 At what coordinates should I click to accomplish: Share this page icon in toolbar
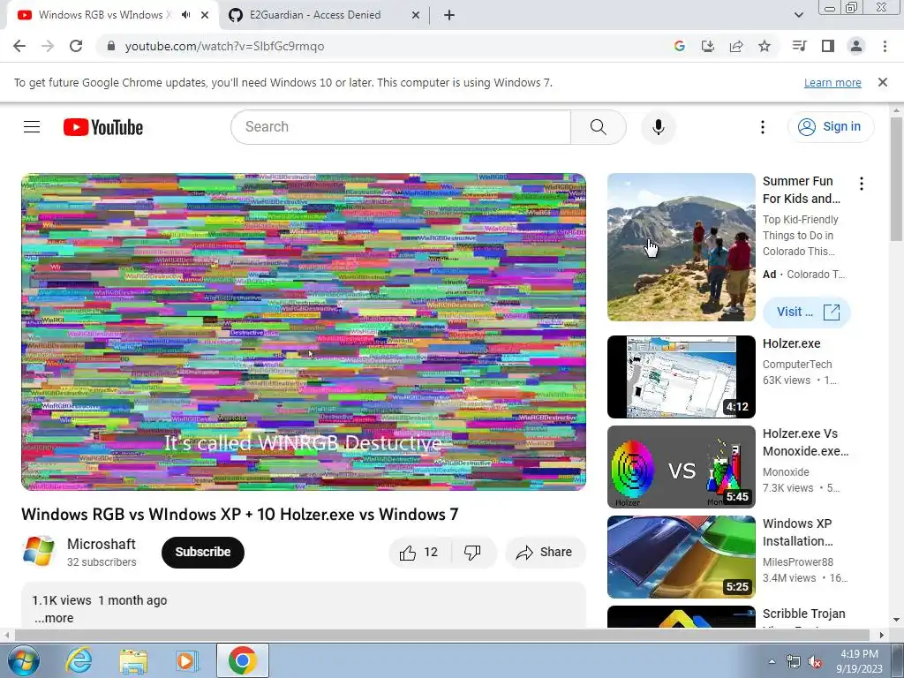pos(736,46)
